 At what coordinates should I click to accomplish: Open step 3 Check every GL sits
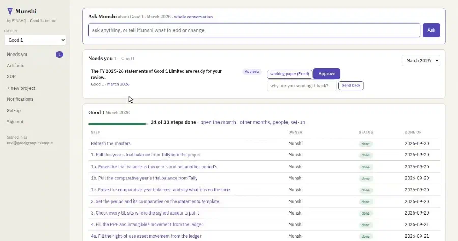click(x=145, y=213)
